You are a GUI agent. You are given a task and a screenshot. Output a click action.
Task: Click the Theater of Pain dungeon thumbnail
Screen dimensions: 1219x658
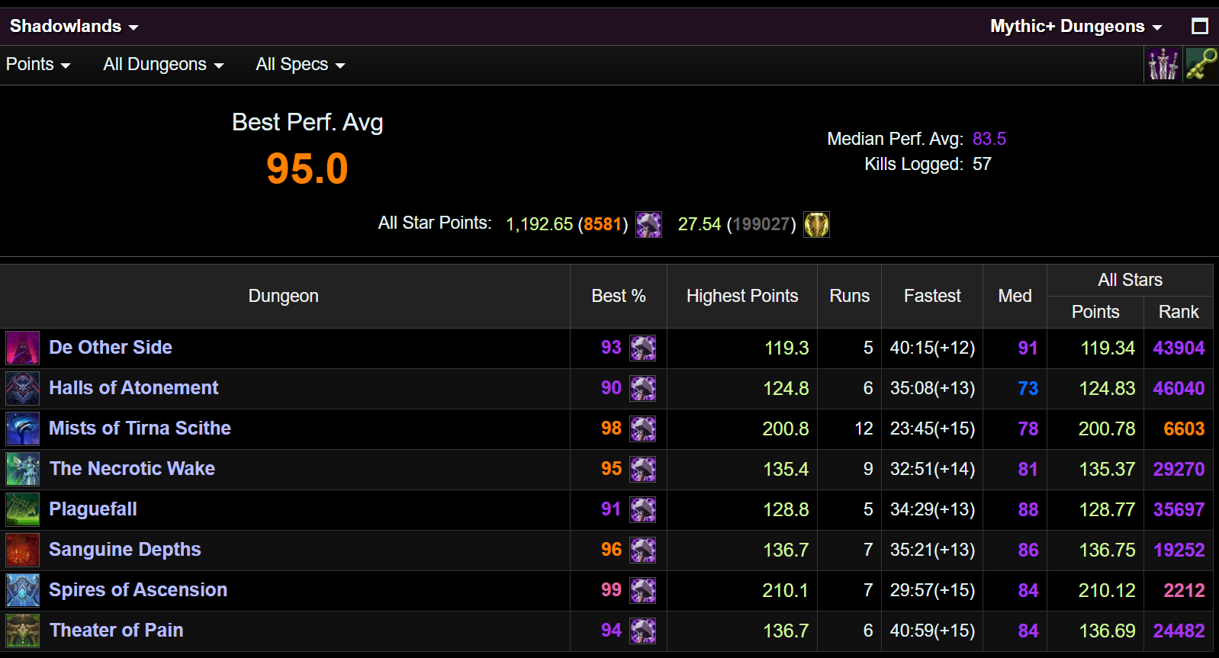click(23, 631)
